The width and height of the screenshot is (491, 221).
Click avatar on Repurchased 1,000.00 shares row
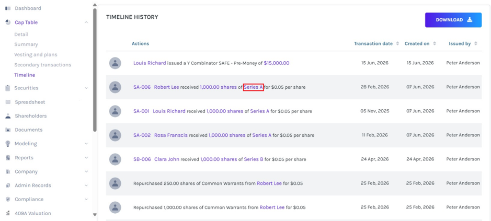[115, 207]
